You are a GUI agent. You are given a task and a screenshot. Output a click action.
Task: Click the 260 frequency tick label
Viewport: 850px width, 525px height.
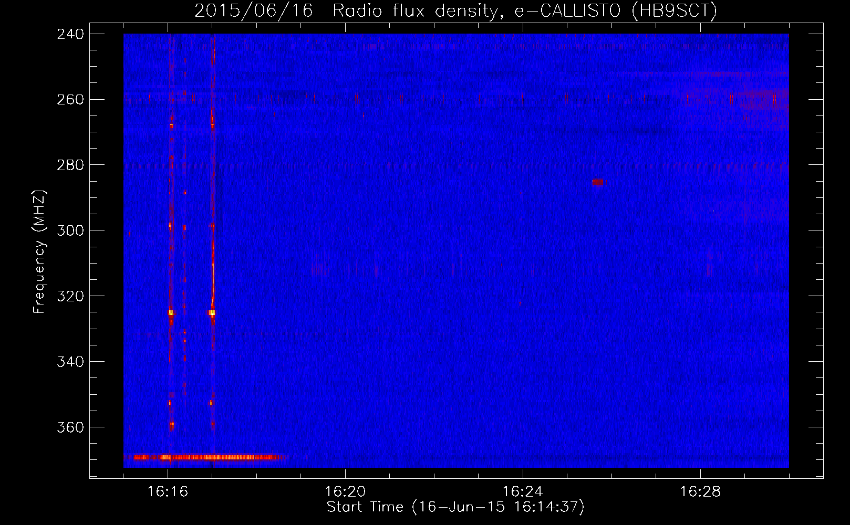point(70,100)
